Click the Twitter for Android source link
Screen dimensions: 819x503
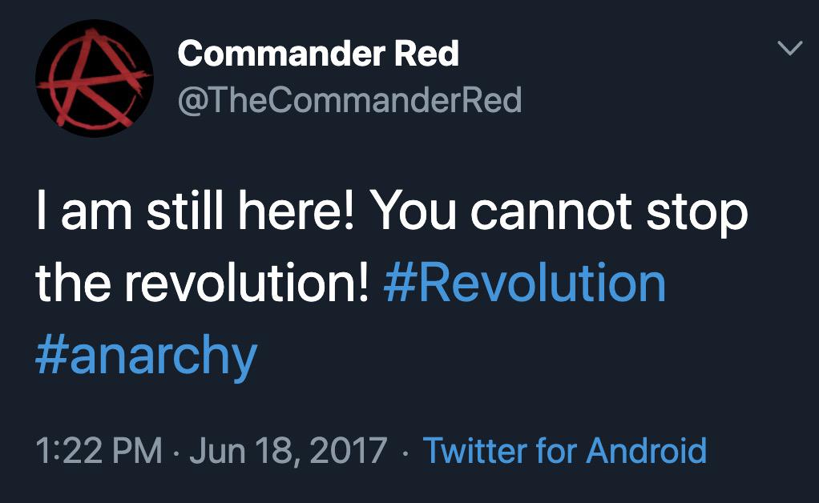(564, 450)
